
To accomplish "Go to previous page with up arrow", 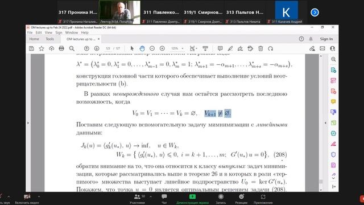I will (x=86, y=48).
